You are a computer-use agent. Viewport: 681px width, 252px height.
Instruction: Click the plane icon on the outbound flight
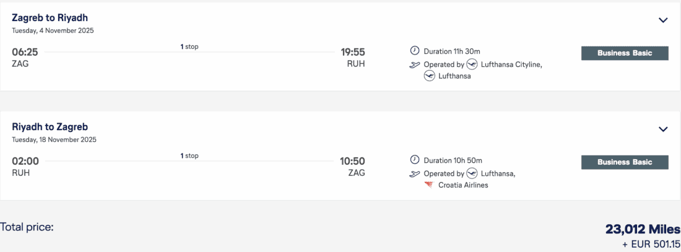click(415, 64)
